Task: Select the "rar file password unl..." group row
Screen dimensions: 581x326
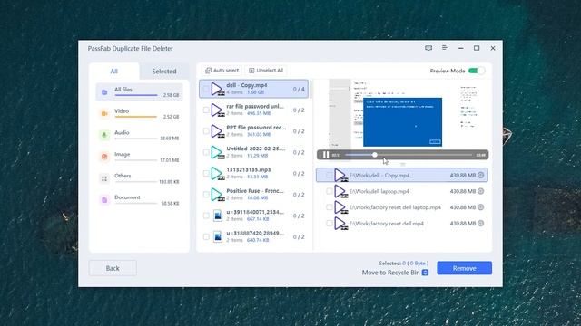Action: [254, 110]
